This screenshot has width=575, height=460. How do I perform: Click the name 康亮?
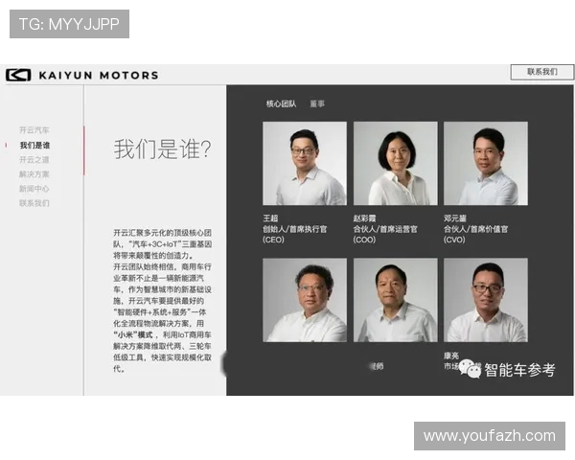pos(451,356)
